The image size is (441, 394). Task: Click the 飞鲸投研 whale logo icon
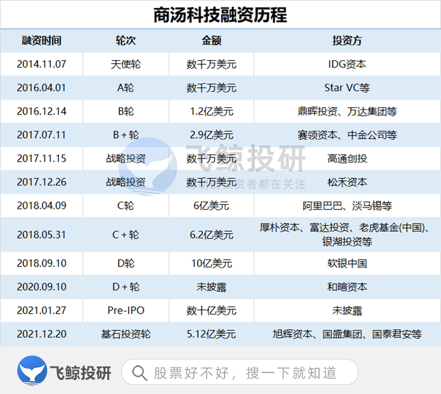coord(32,370)
